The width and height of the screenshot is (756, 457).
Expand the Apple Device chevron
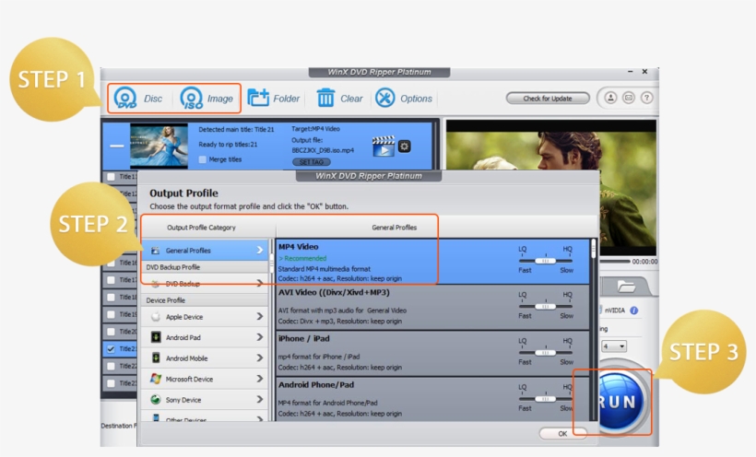(x=260, y=317)
